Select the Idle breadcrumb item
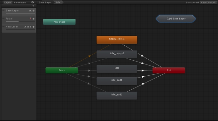218x121 pixels. pos(58,2)
